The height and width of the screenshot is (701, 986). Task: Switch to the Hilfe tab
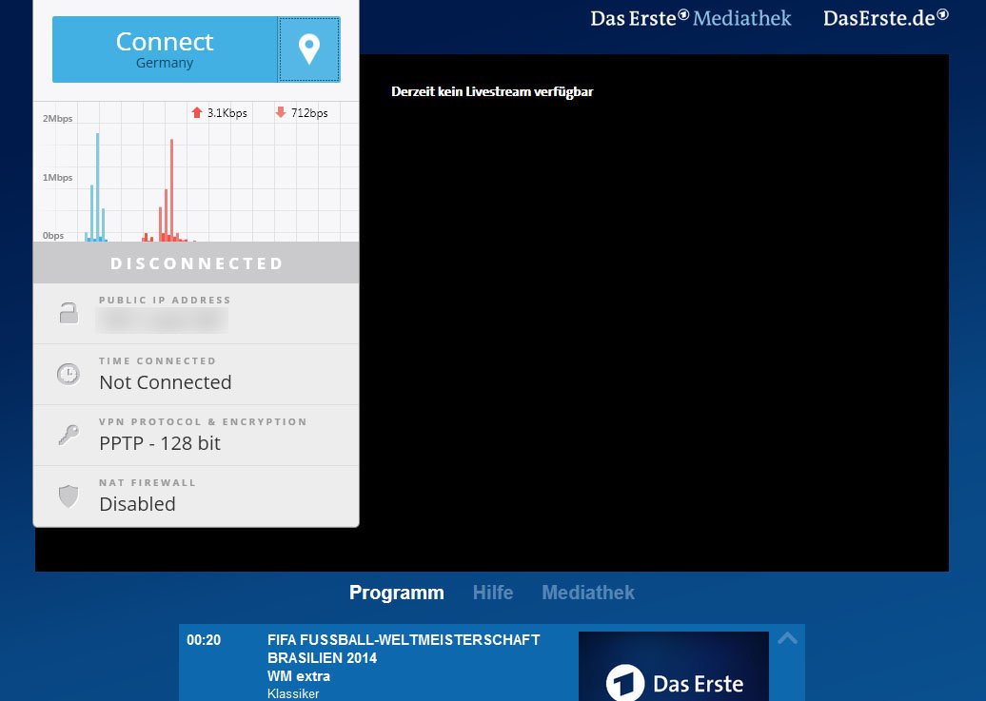[x=493, y=593]
